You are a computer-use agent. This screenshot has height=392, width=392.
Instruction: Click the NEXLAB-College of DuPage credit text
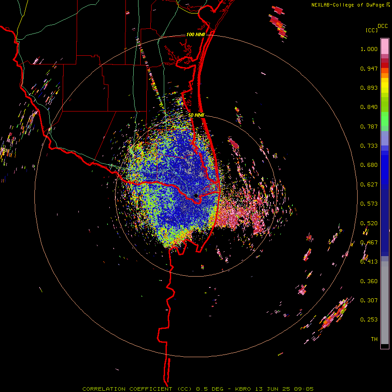tap(348, 5)
